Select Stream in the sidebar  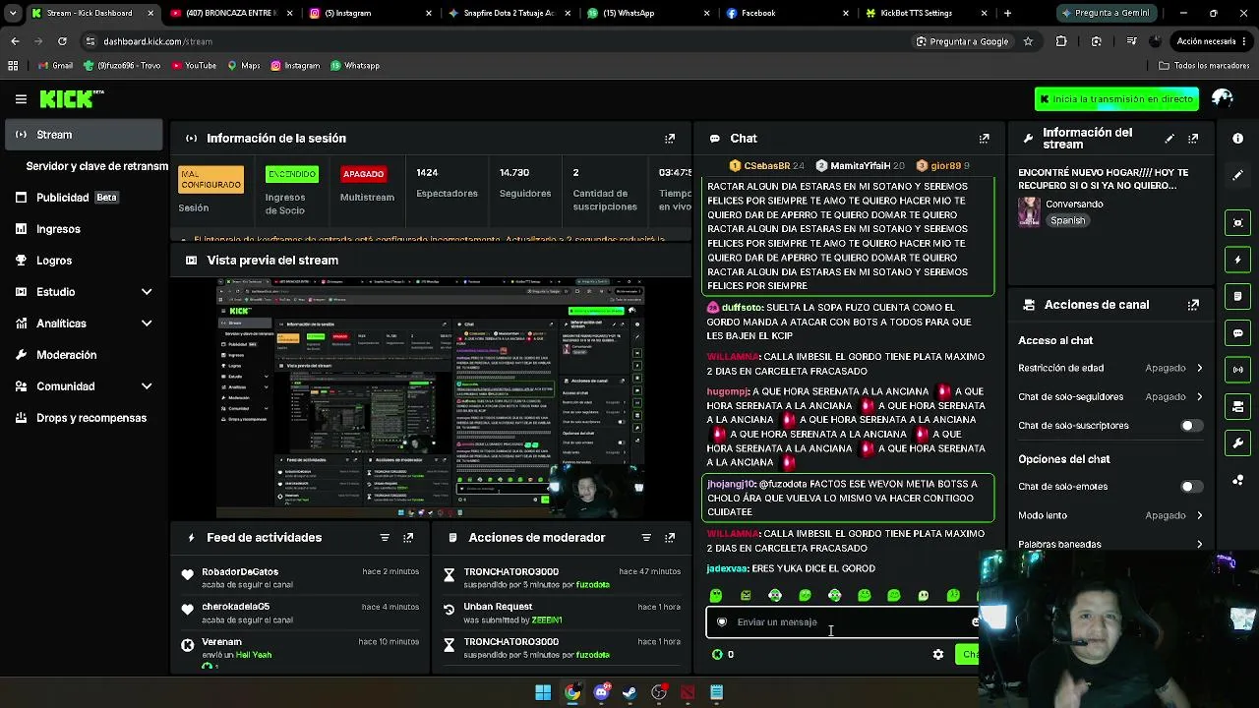click(84, 135)
